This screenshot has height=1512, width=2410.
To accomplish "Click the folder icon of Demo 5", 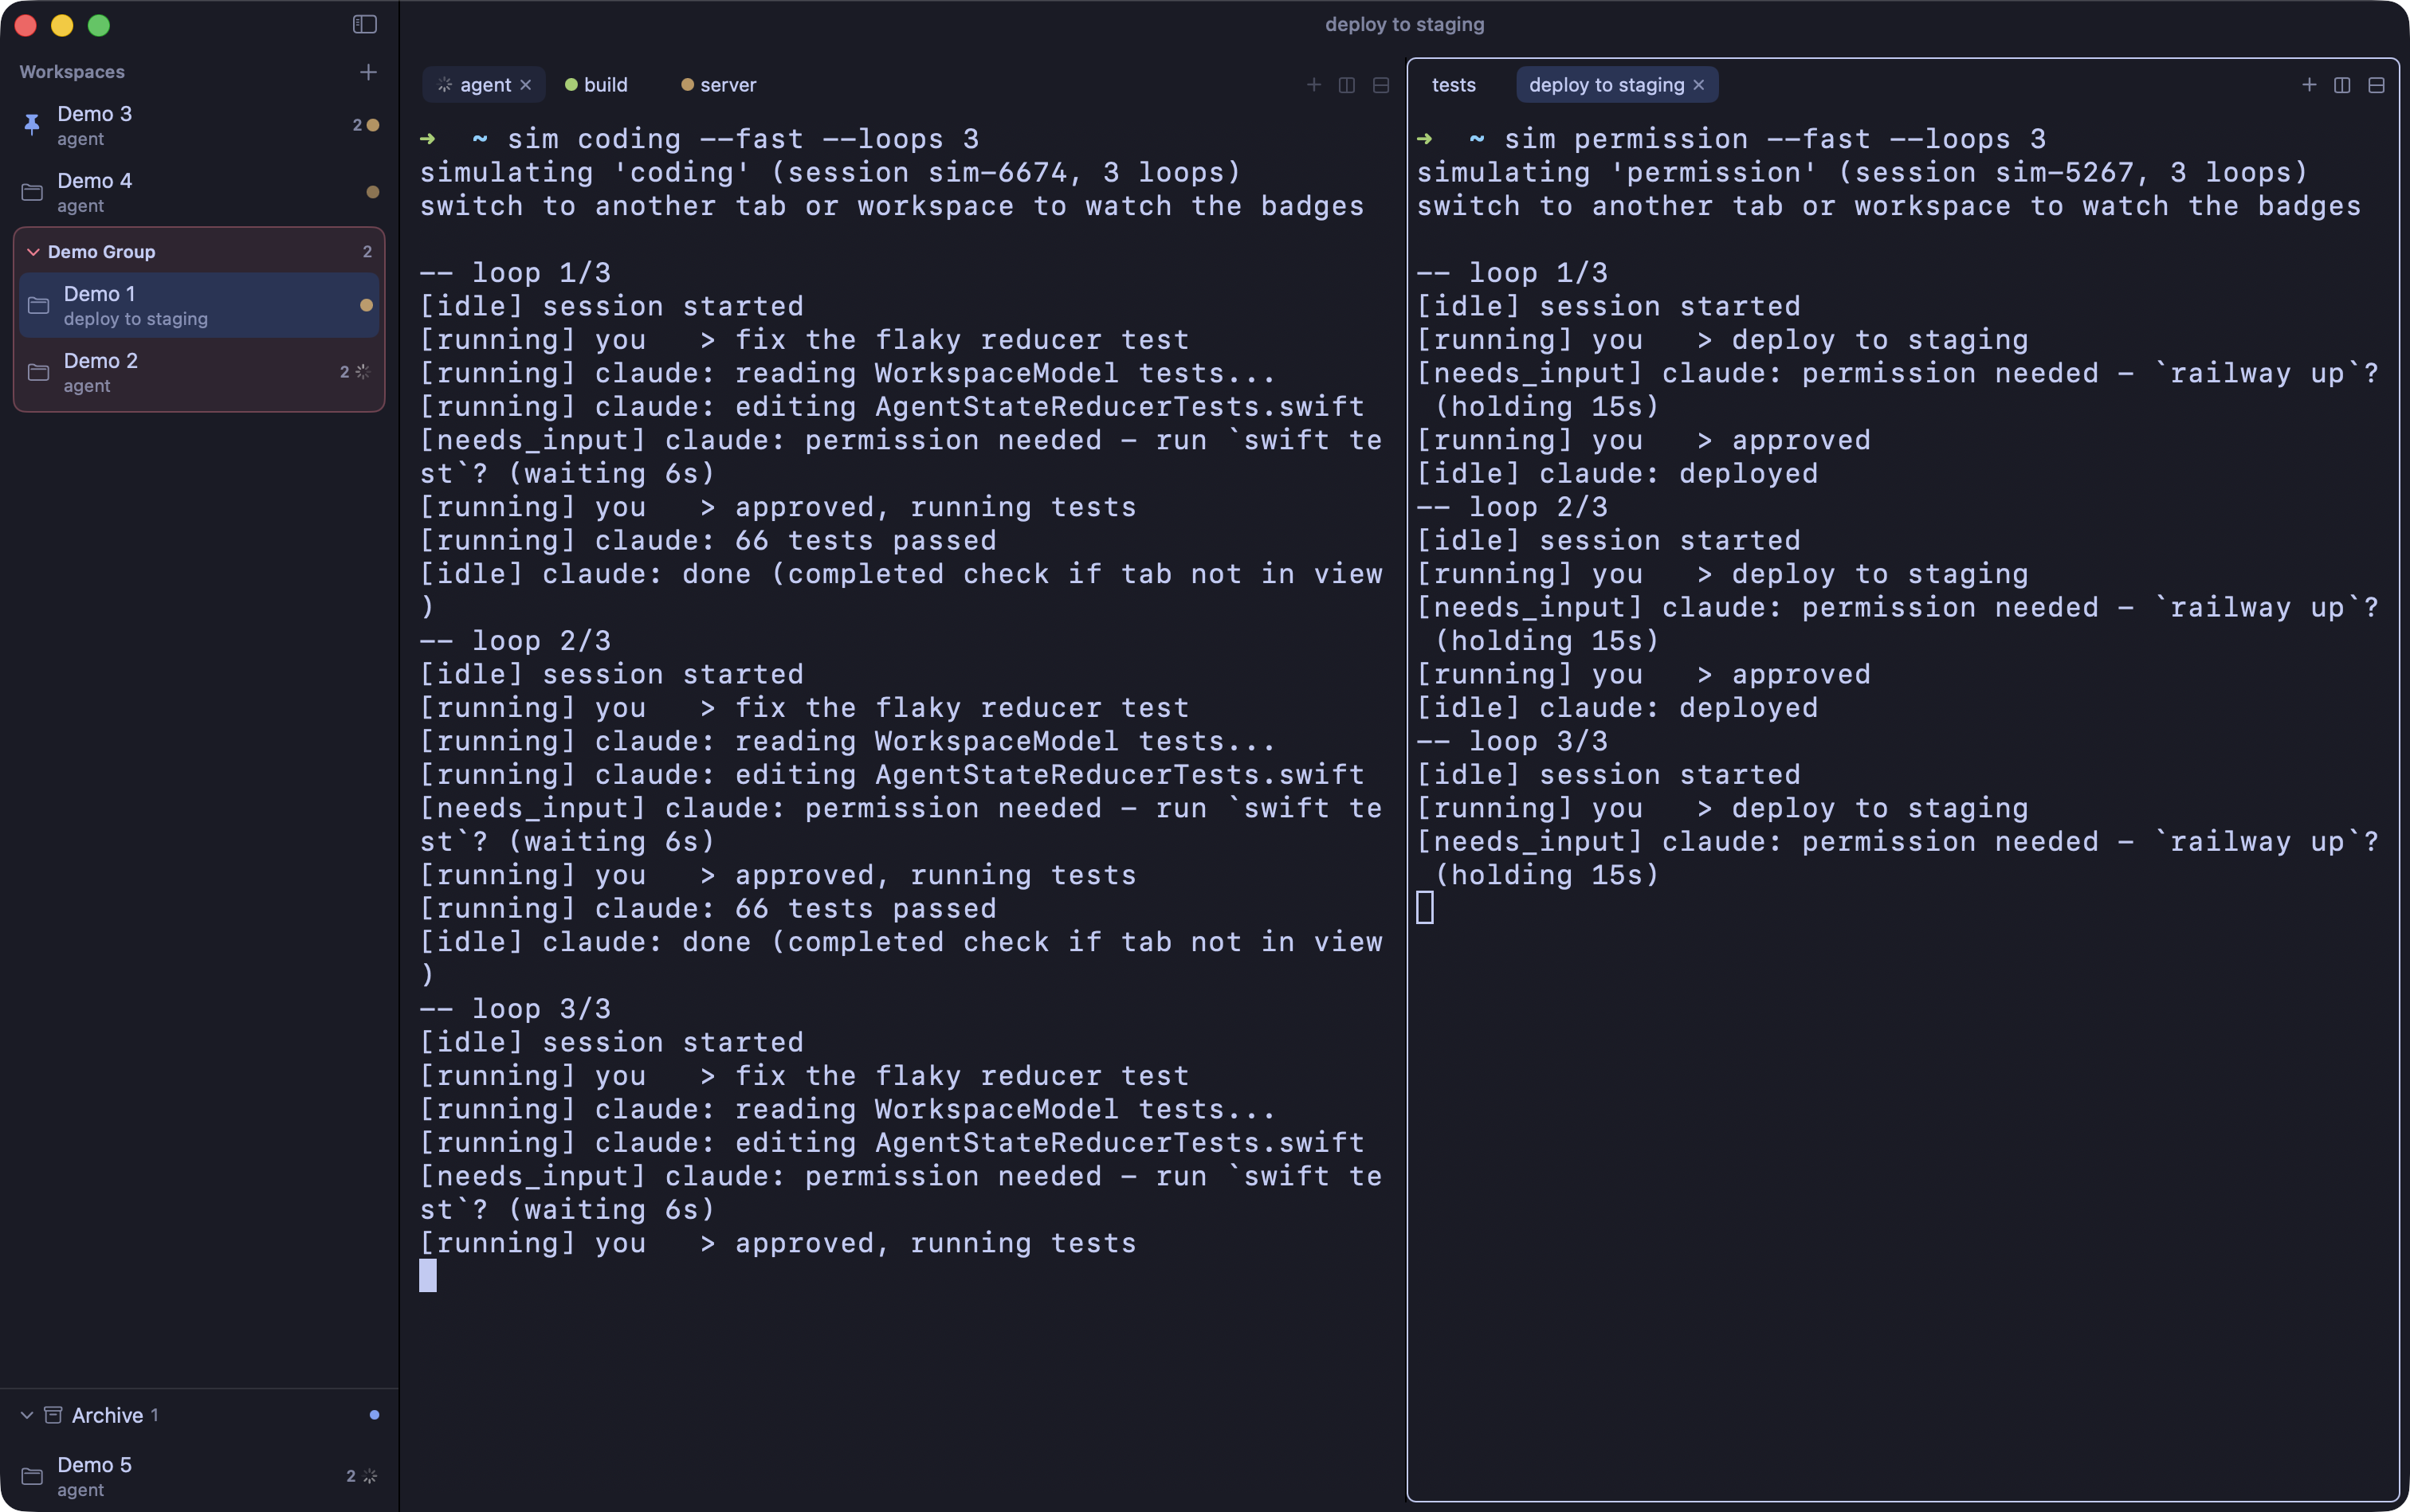I will pos(32,1476).
